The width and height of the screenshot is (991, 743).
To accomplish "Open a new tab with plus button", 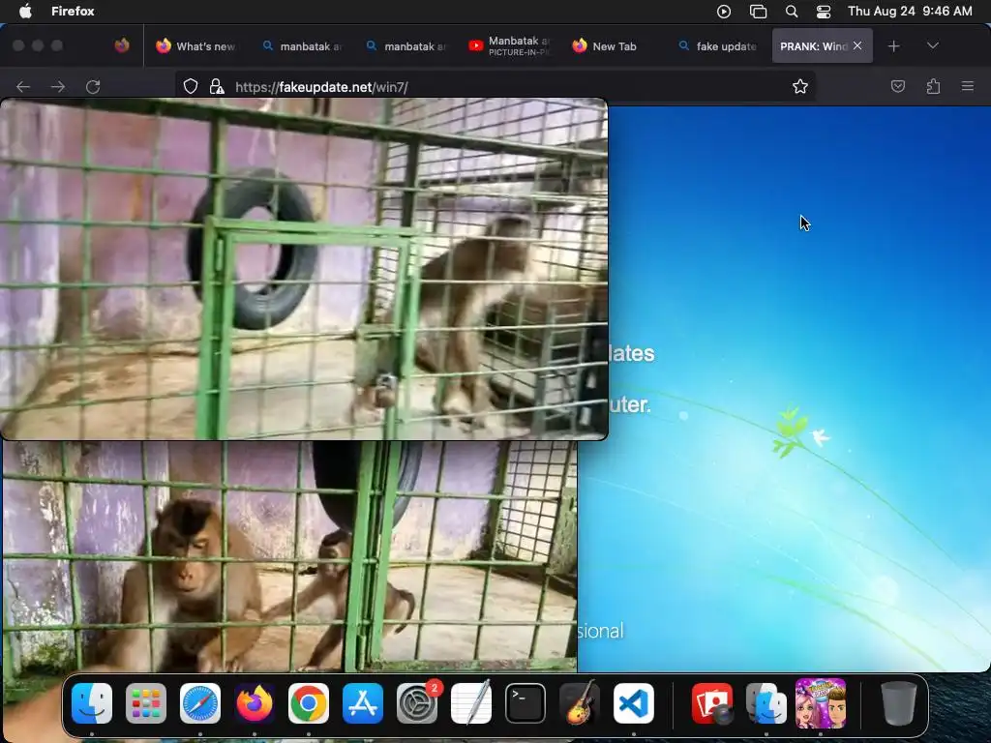I will tap(893, 46).
